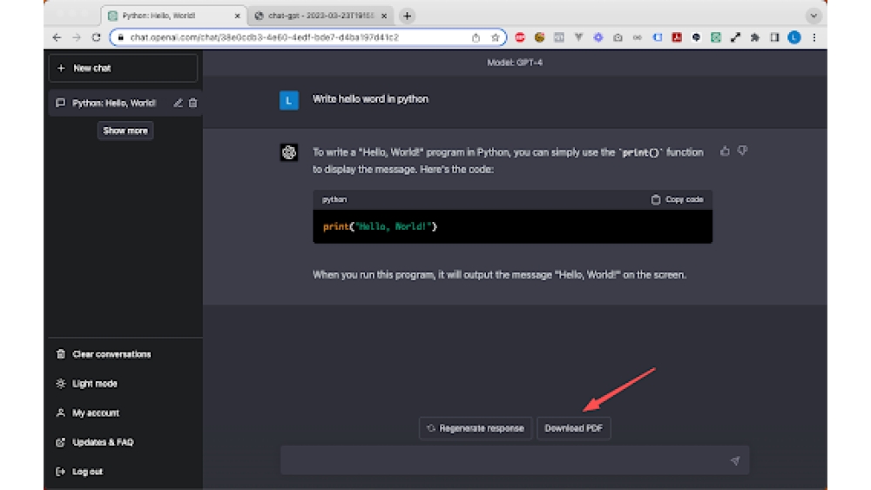Screen dimensions: 871x490
Task: Go back with the browser back arrow
Action: click(57, 37)
